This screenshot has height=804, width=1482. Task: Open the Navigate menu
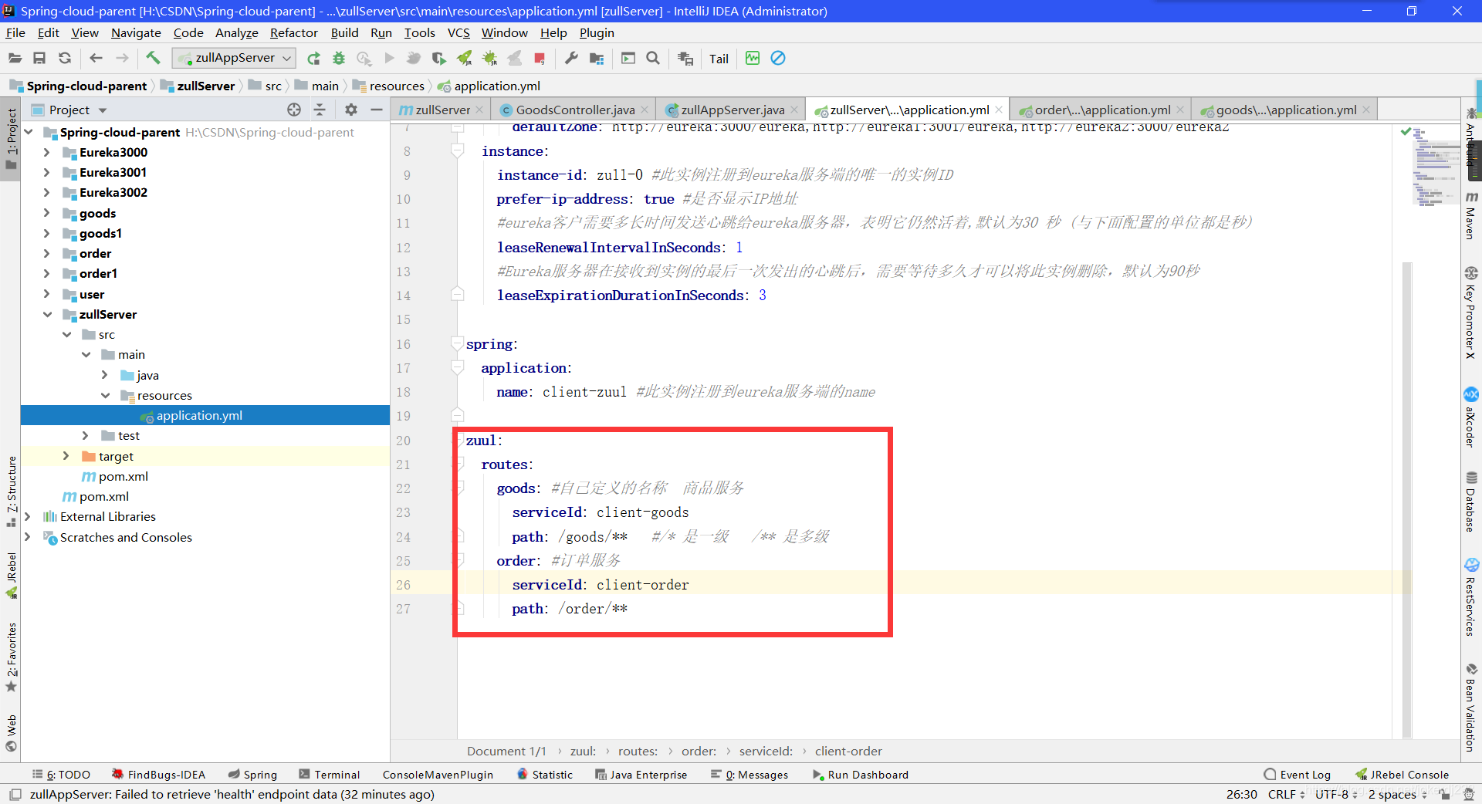[x=136, y=32]
